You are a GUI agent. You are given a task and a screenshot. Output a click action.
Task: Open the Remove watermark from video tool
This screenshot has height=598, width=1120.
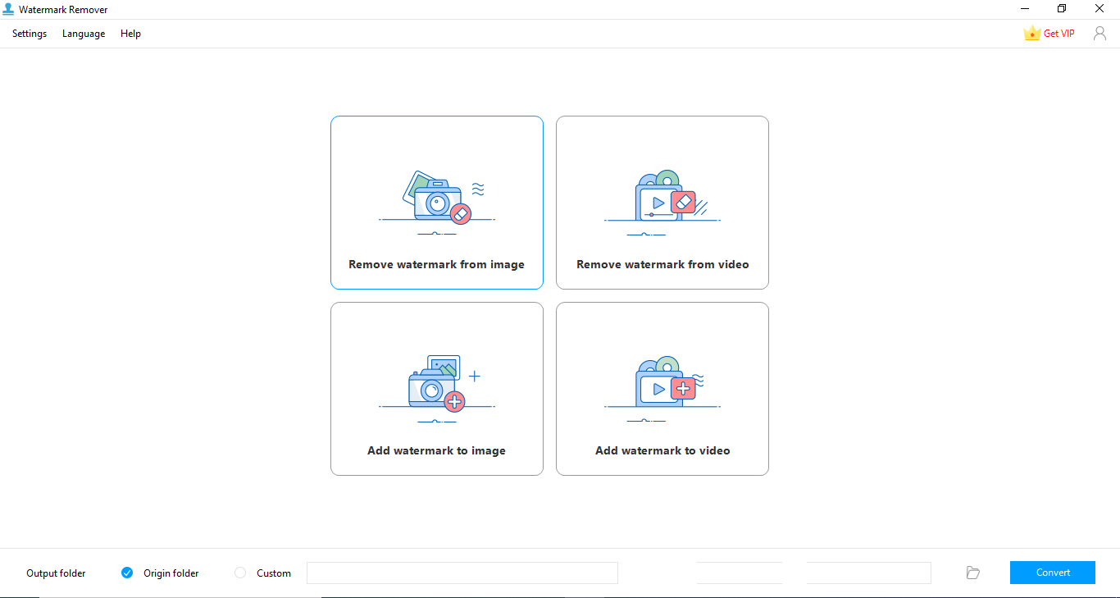[662, 203]
